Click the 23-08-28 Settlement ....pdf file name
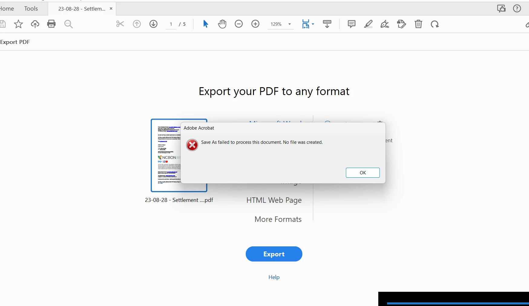The width and height of the screenshot is (529, 306). [x=179, y=200]
